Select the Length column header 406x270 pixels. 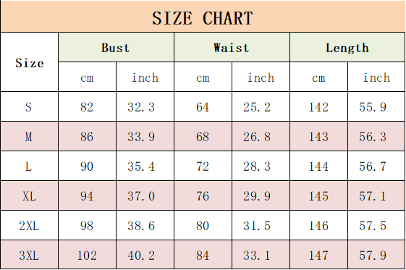point(347,47)
